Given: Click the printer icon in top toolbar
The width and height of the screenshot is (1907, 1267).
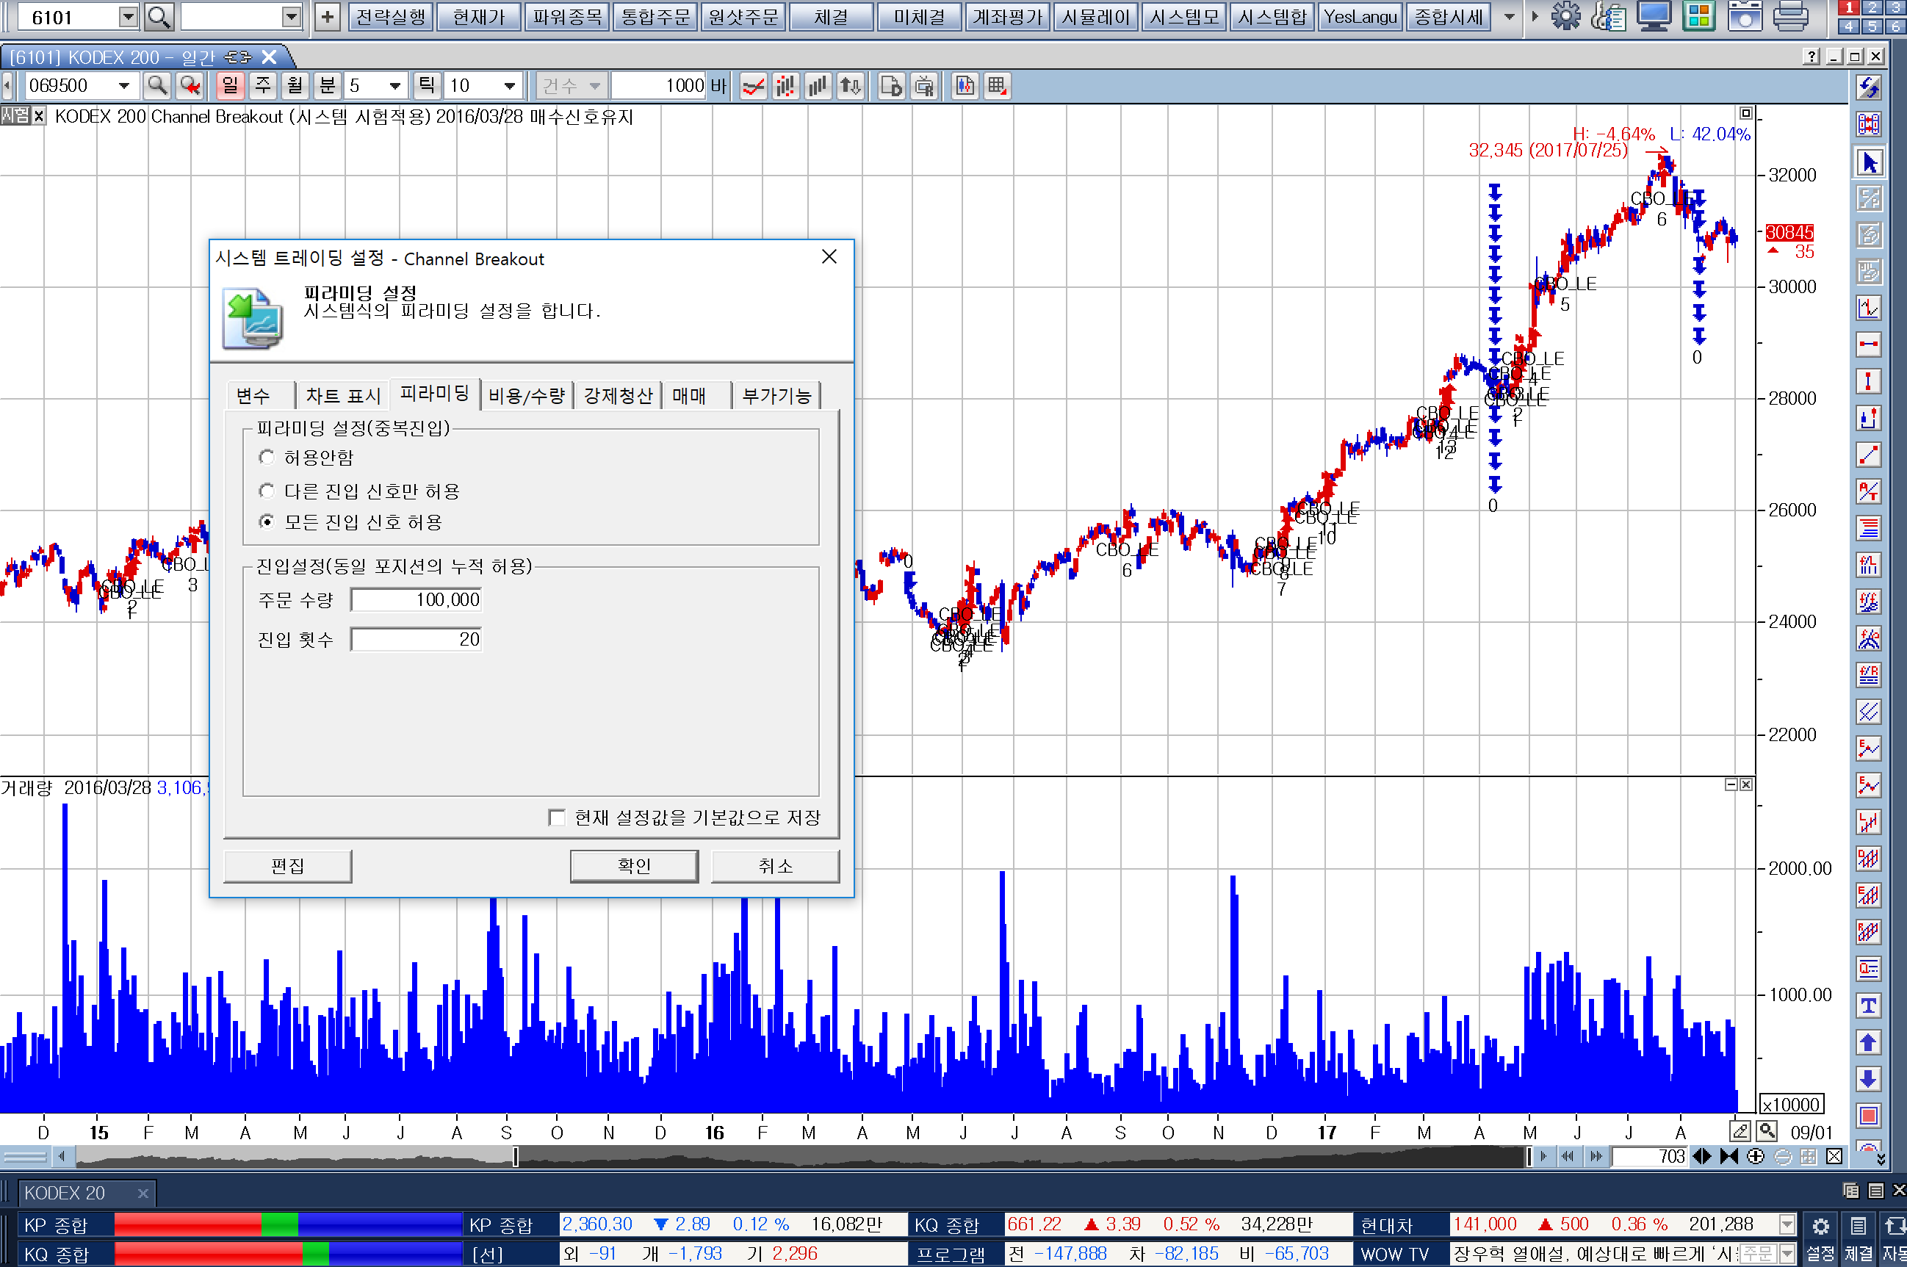Looking at the screenshot, I should 1789,16.
